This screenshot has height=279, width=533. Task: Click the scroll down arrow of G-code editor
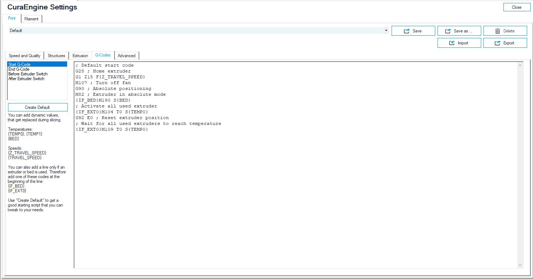click(x=520, y=265)
